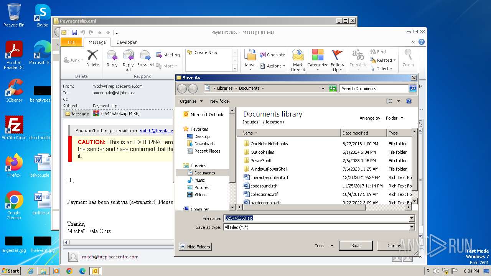Image resolution: width=491 pixels, height=276 pixels.
Task: Click Back arrow in Save As dialog
Action: [x=182, y=89]
